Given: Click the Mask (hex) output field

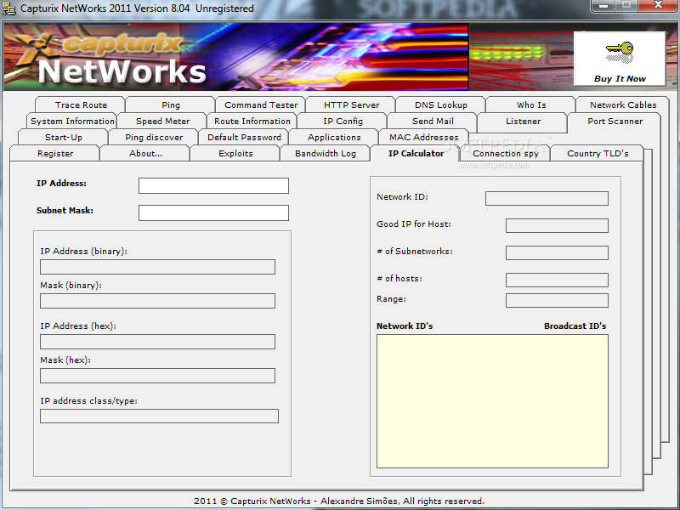Looking at the screenshot, I should pyautogui.click(x=157, y=376).
